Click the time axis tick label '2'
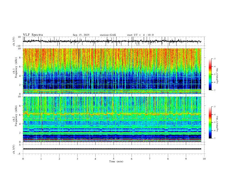230x178 pixels. pos(59,159)
